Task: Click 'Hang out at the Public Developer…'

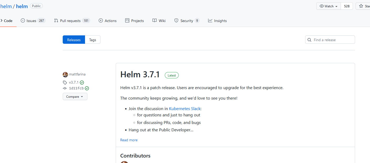Action: [x=161, y=130]
